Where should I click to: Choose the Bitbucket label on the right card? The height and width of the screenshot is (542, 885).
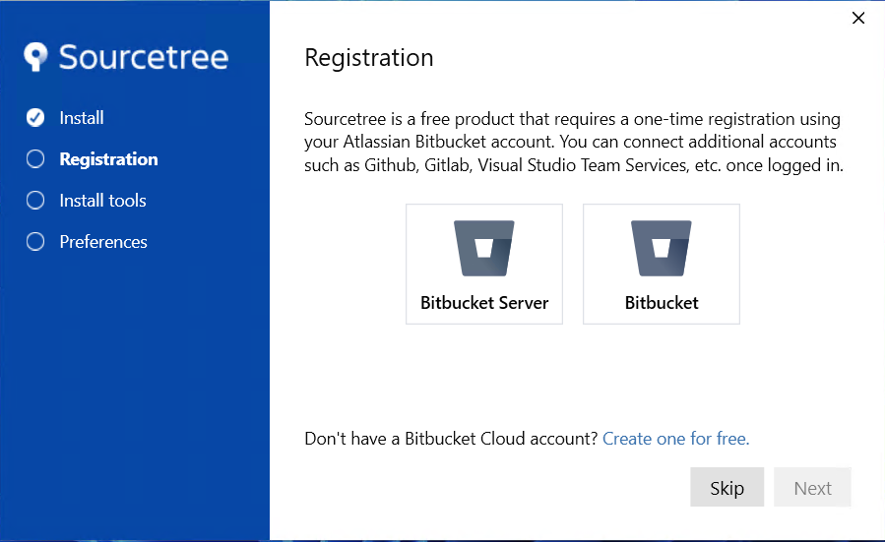pyautogui.click(x=662, y=303)
